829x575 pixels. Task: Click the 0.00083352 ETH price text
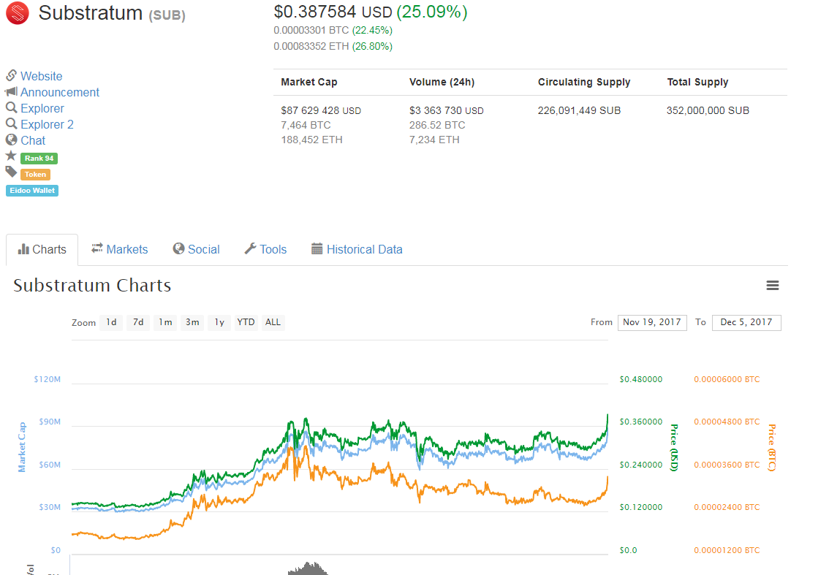[x=311, y=46]
